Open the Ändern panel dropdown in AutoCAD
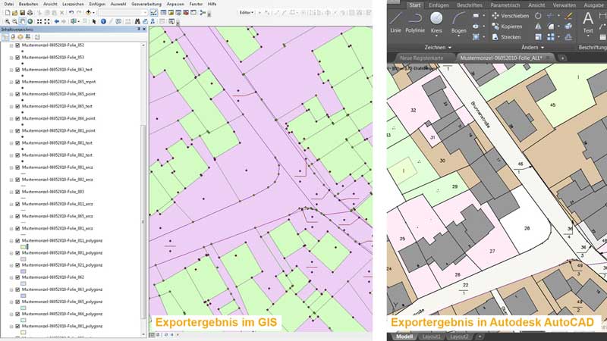Viewport: 607px width, 341px height. [533, 47]
